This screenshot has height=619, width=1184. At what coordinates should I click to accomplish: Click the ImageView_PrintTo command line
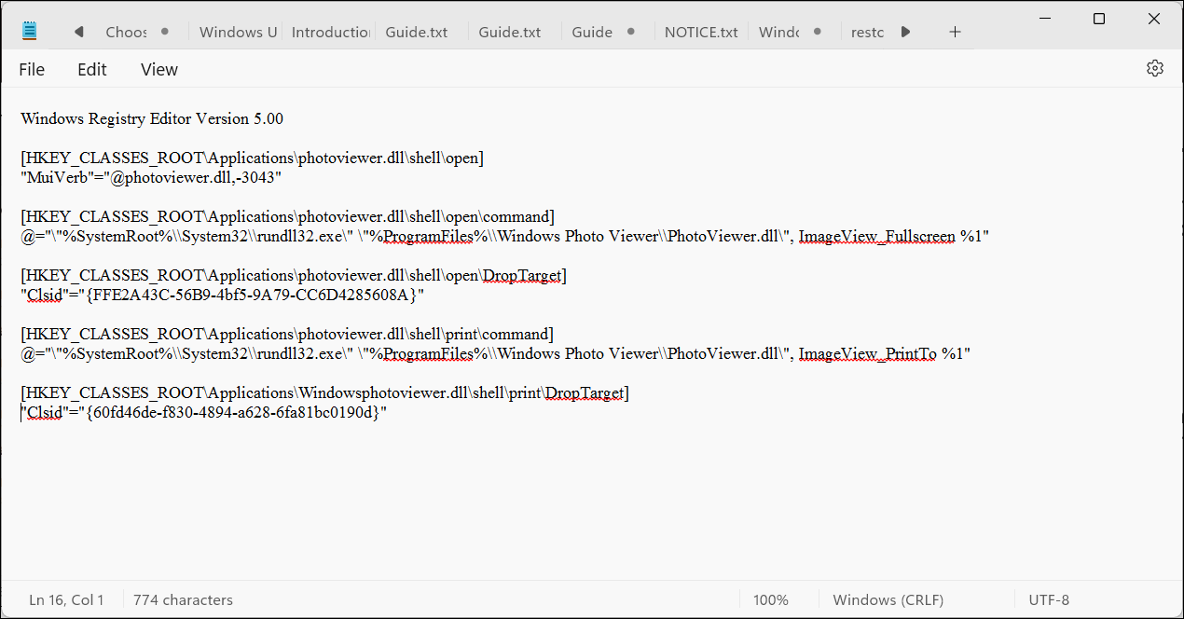click(x=496, y=353)
